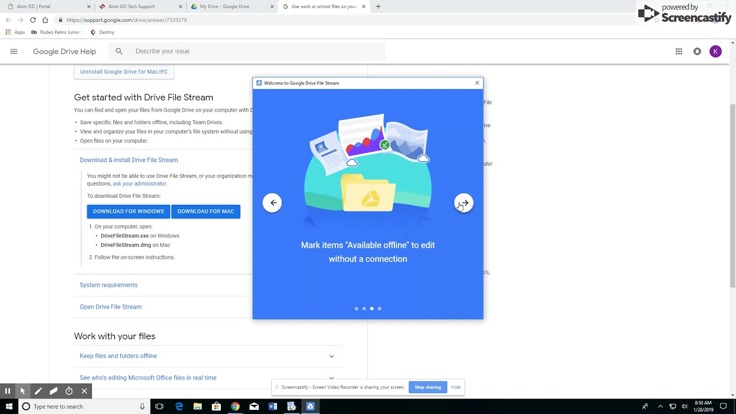Select the third slide indicator dot
This screenshot has height=414, width=736.
coord(371,309)
